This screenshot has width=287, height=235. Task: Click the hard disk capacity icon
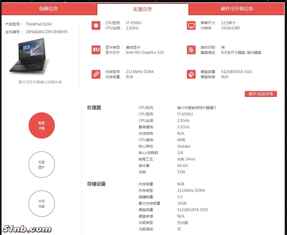tap(191, 74)
